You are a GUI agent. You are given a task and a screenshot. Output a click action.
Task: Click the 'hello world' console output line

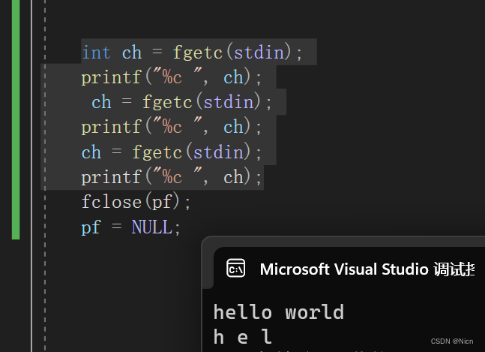click(x=278, y=312)
